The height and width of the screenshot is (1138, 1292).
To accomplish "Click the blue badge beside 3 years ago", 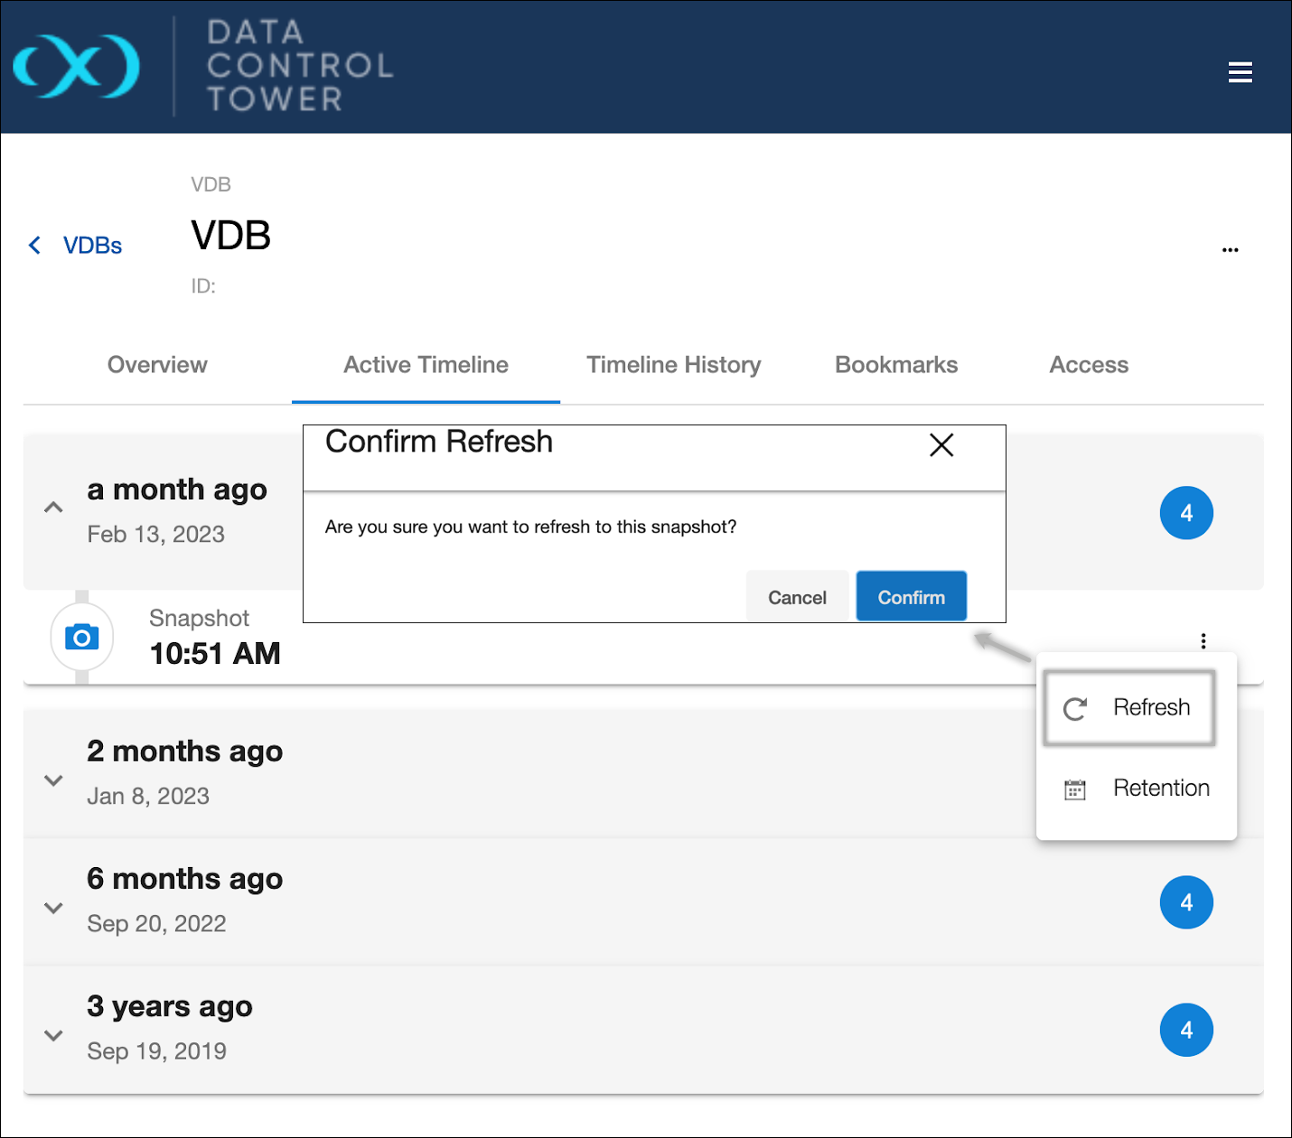I will click(x=1186, y=1030).
